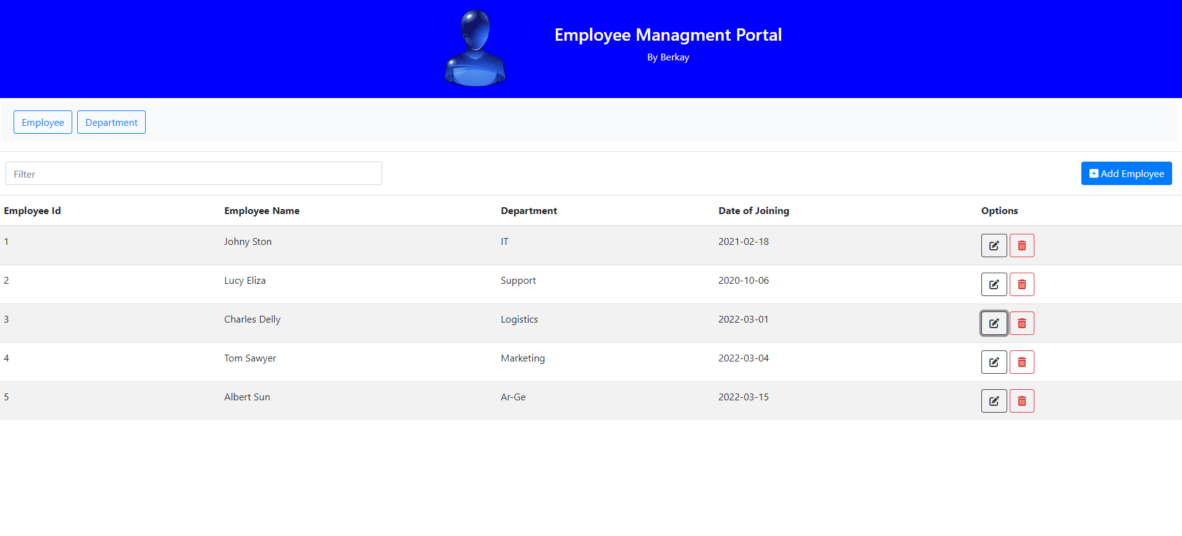Click the blue user avatar logo
This screenshot has width=1182, height=536.
(475, 48)
